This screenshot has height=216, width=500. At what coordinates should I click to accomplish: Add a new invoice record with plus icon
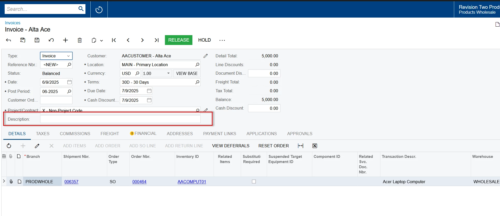point(66,40)
